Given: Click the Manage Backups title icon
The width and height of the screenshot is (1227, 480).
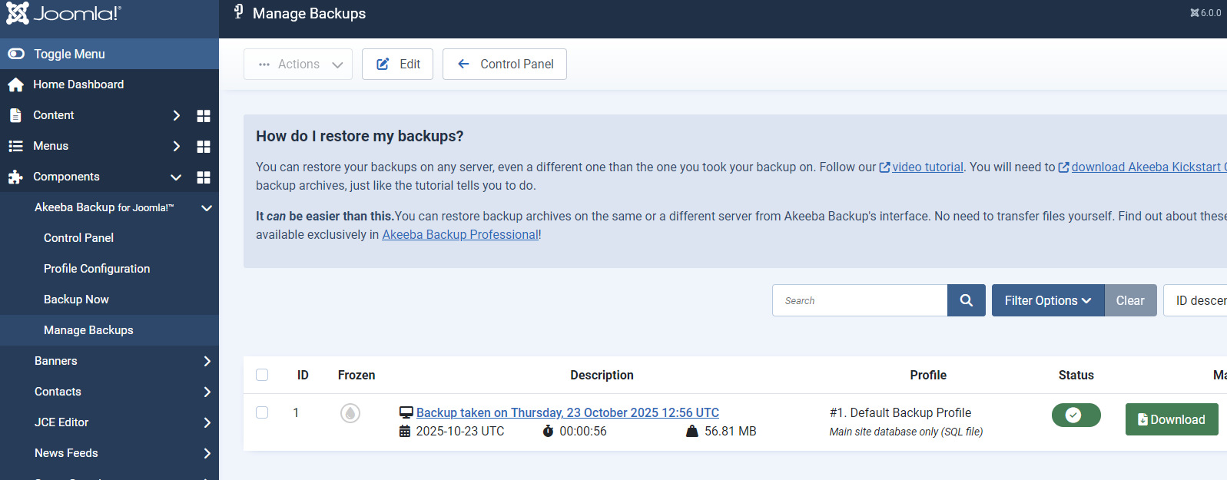Looking at the screenshot, I should 238,12.
